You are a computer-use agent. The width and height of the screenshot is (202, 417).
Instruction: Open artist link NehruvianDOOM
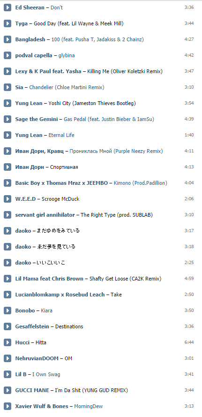(x=37, y=358)
